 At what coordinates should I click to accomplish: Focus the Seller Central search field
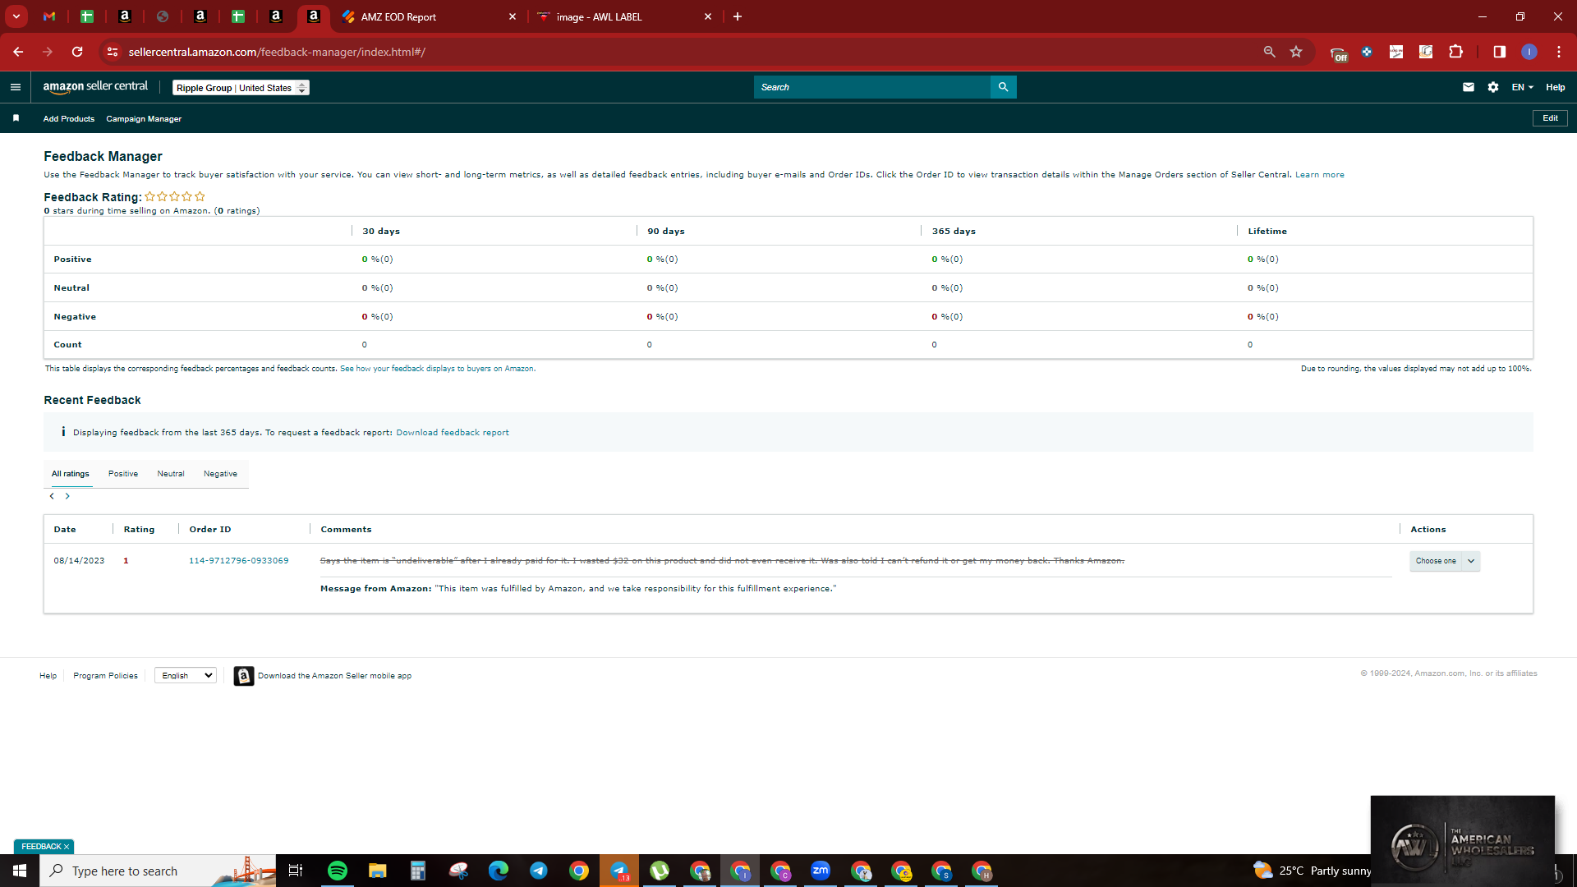click(872, 87)
